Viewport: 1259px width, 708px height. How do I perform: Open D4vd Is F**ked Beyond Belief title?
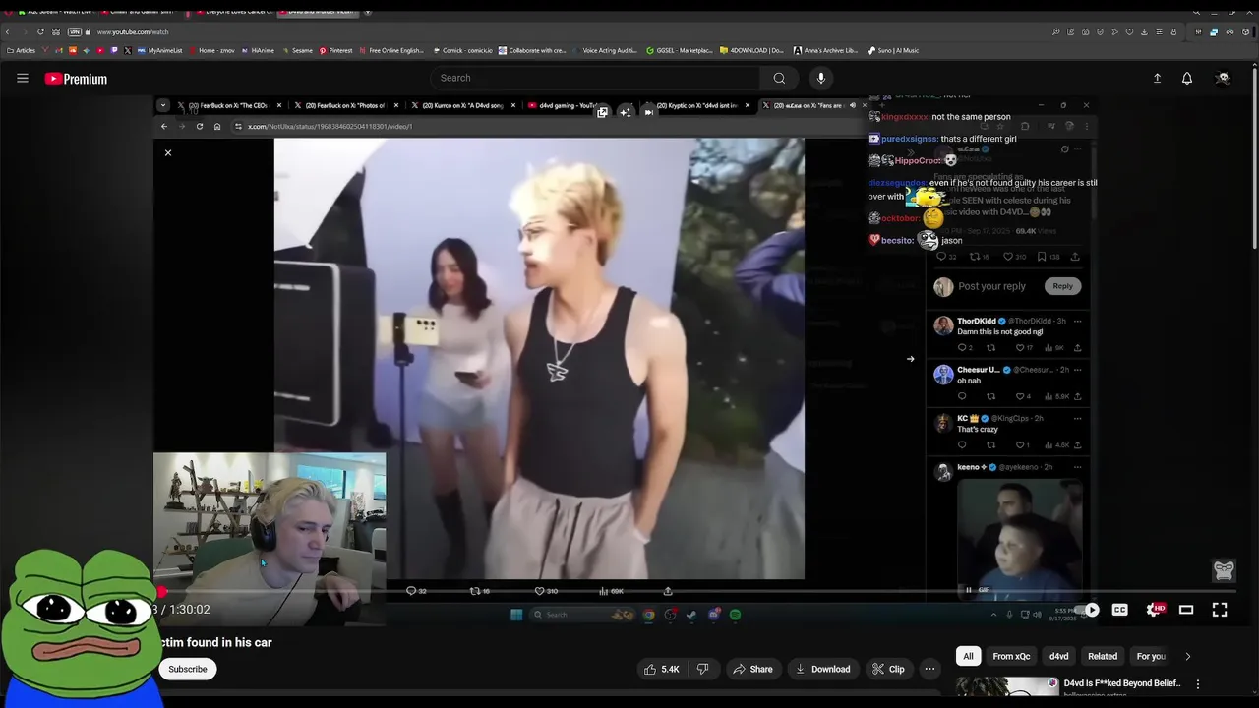pos(1122,683)
